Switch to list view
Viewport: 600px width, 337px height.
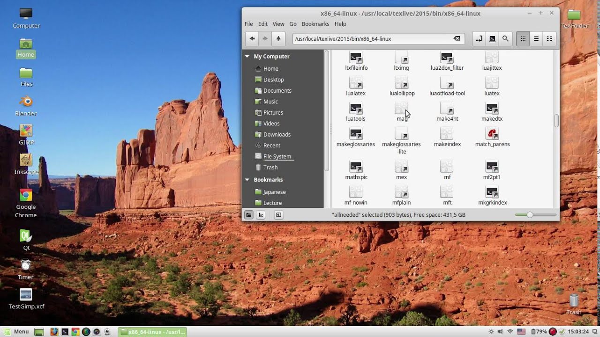coord(536,39)
